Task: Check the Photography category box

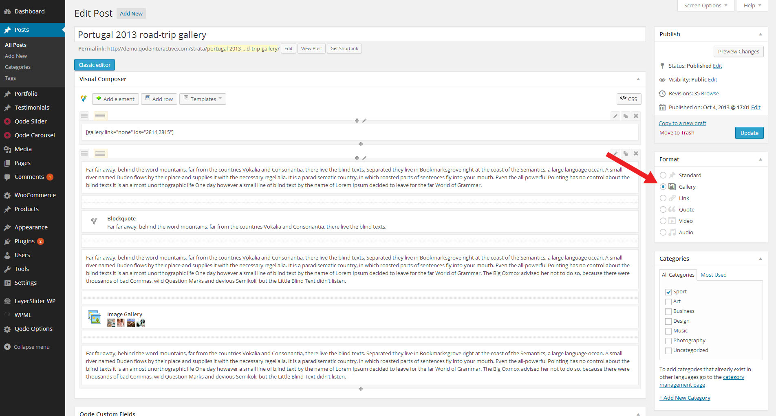Action: click(668, 341)
